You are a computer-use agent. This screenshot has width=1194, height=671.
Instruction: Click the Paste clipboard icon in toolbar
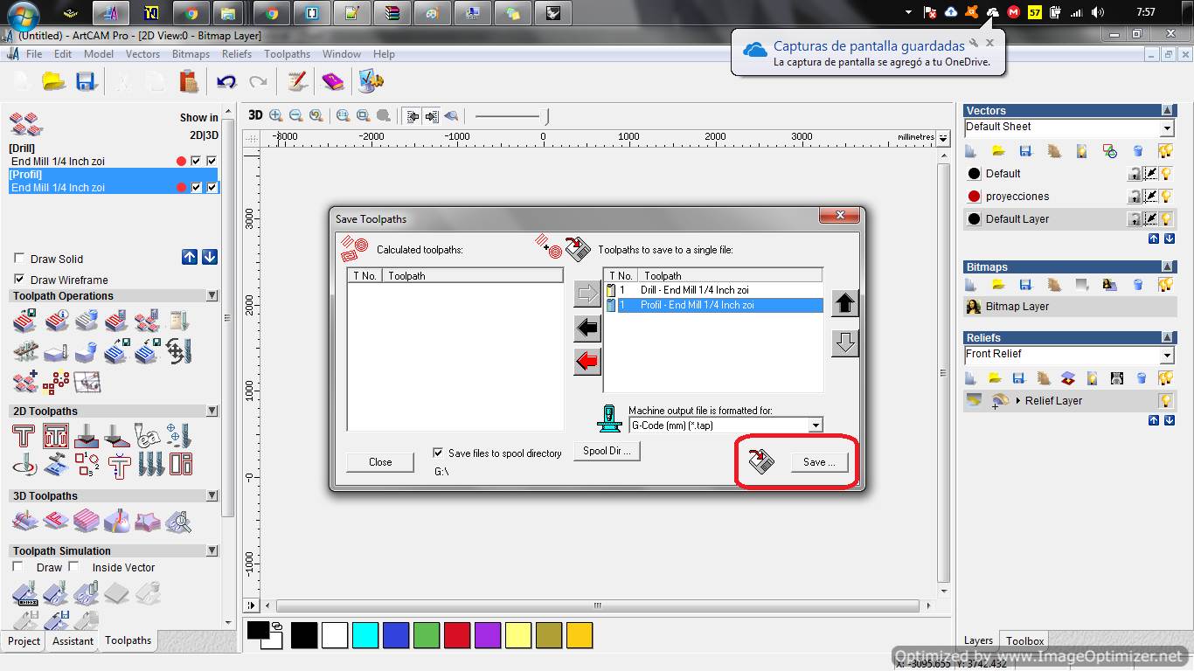pyautogui.click(x=189, y=81)
